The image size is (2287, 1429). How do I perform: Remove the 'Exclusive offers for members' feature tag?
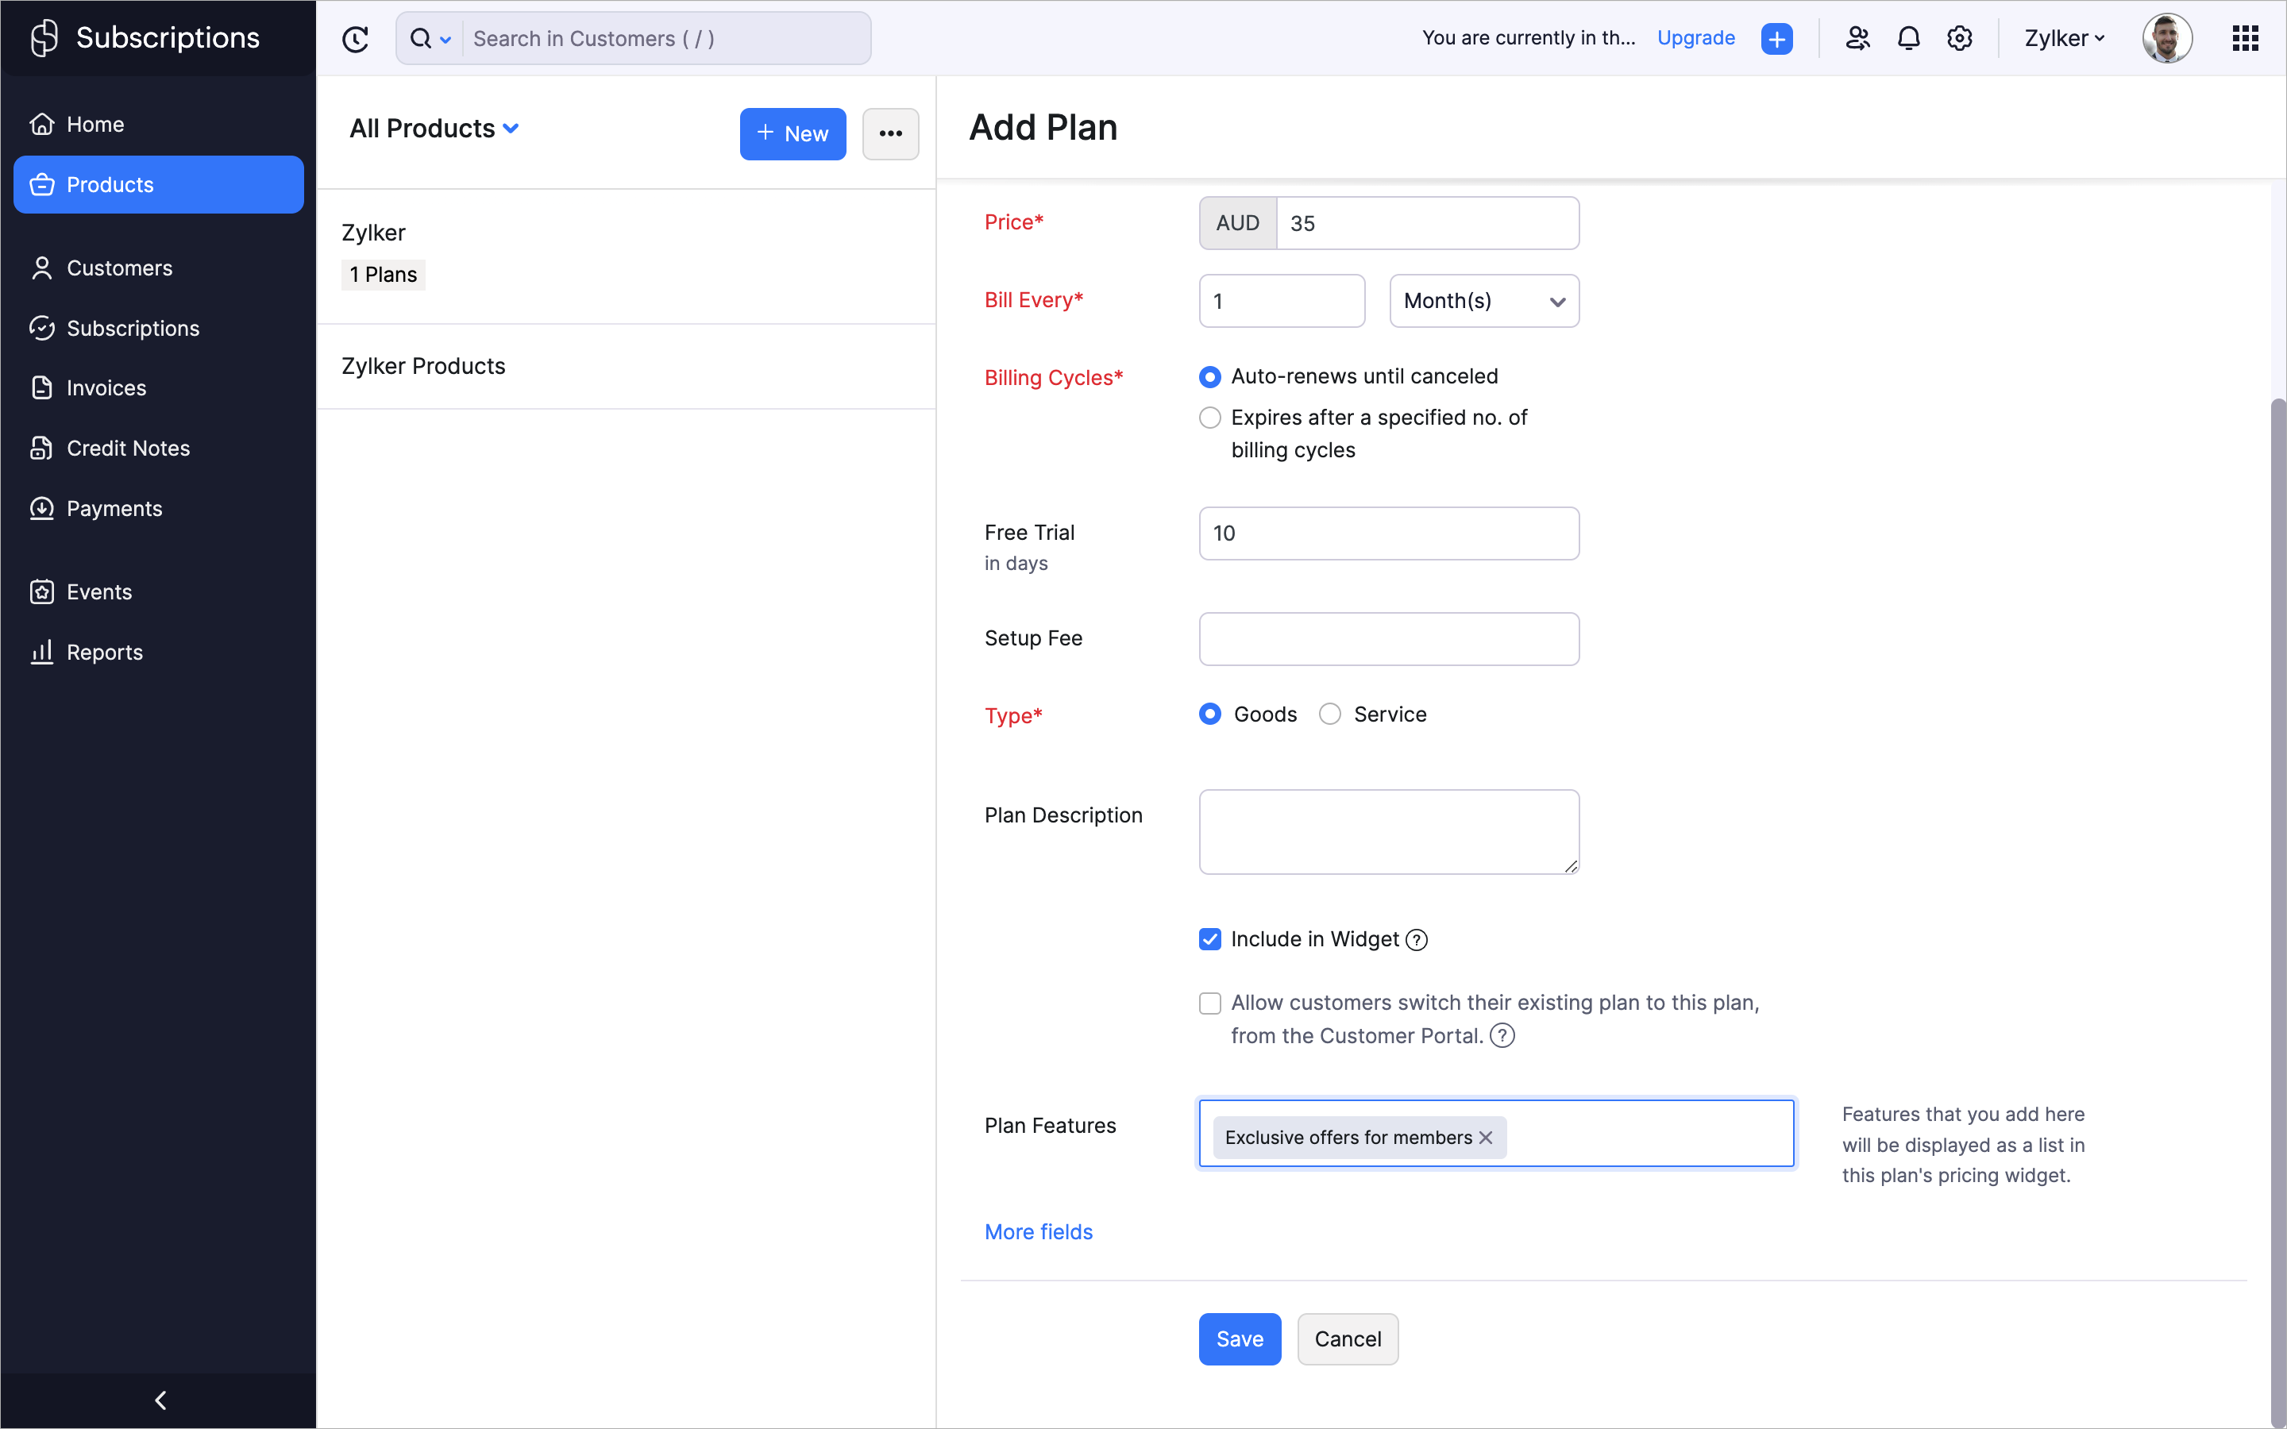[1486, 1137]
